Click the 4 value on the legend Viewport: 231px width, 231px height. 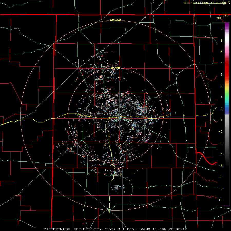(x=222, y=63)
